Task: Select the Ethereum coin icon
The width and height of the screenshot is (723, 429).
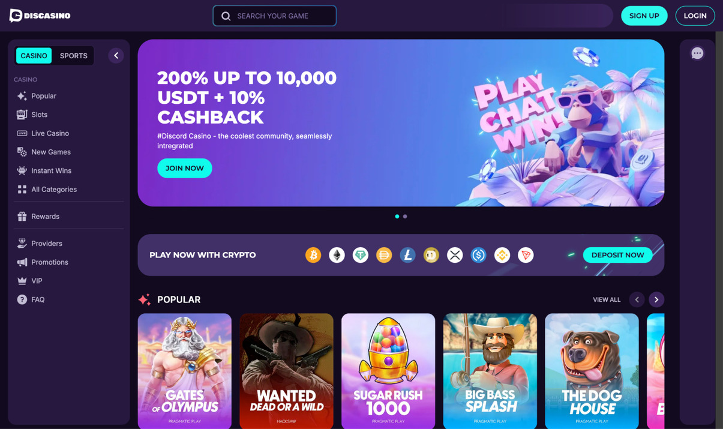Action: 337,255
